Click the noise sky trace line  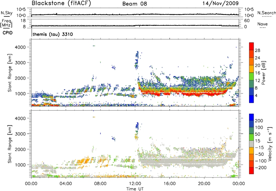135,14
